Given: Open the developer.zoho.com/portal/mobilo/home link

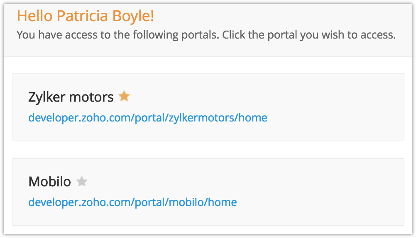Looking at the screenshot, I should point(132,202).
